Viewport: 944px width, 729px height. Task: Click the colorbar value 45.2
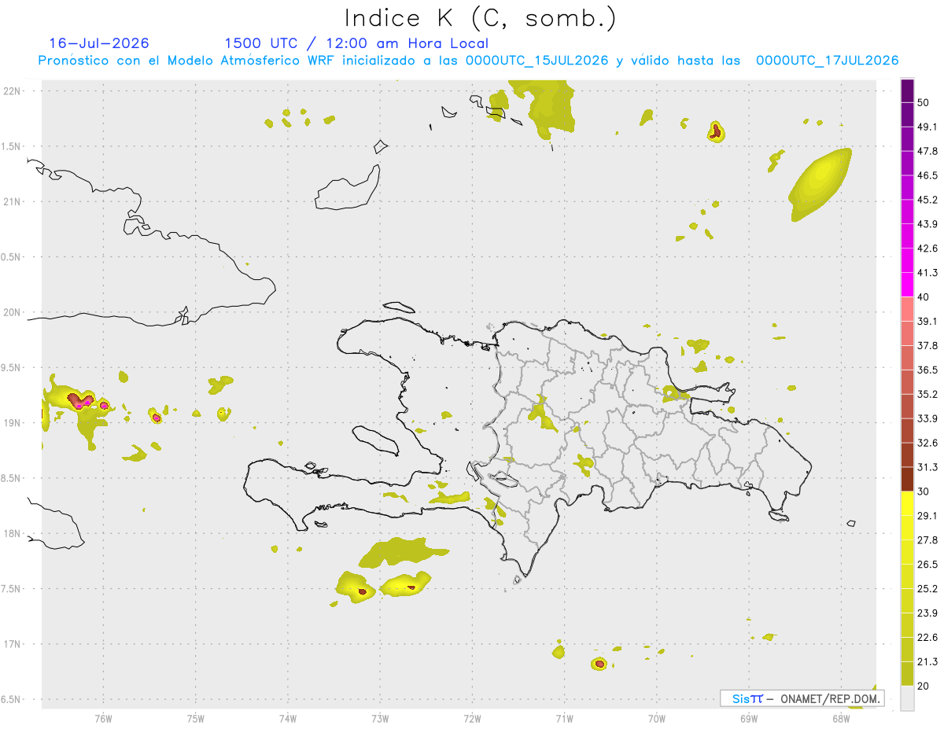[x=927, y=200]
